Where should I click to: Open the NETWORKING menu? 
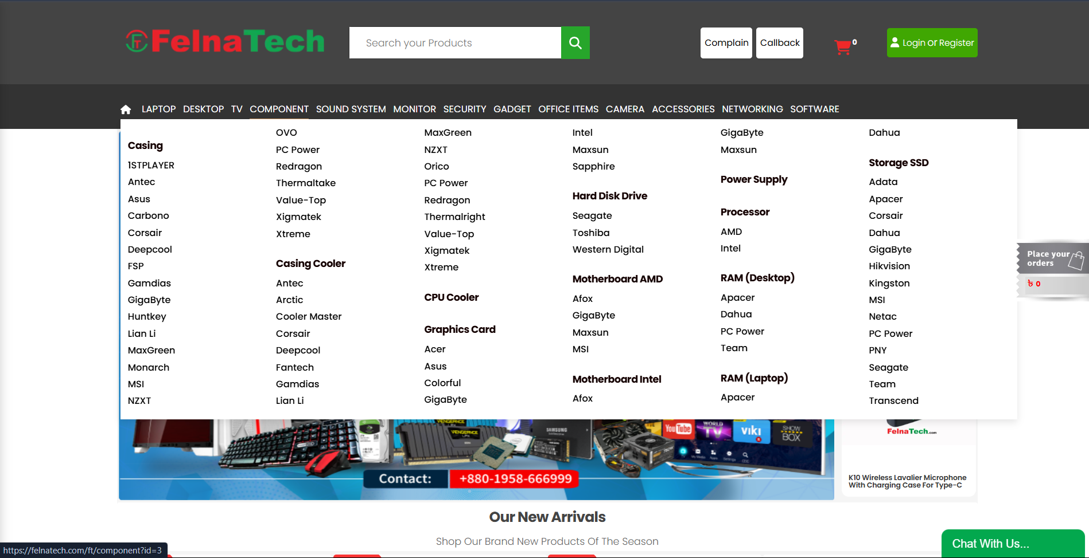point(752,109)
